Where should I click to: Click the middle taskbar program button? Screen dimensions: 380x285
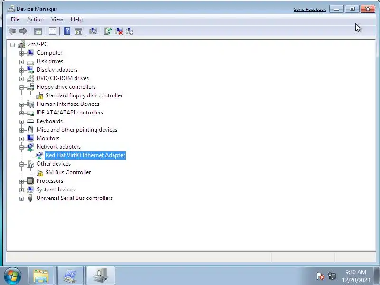pos(70,276)
